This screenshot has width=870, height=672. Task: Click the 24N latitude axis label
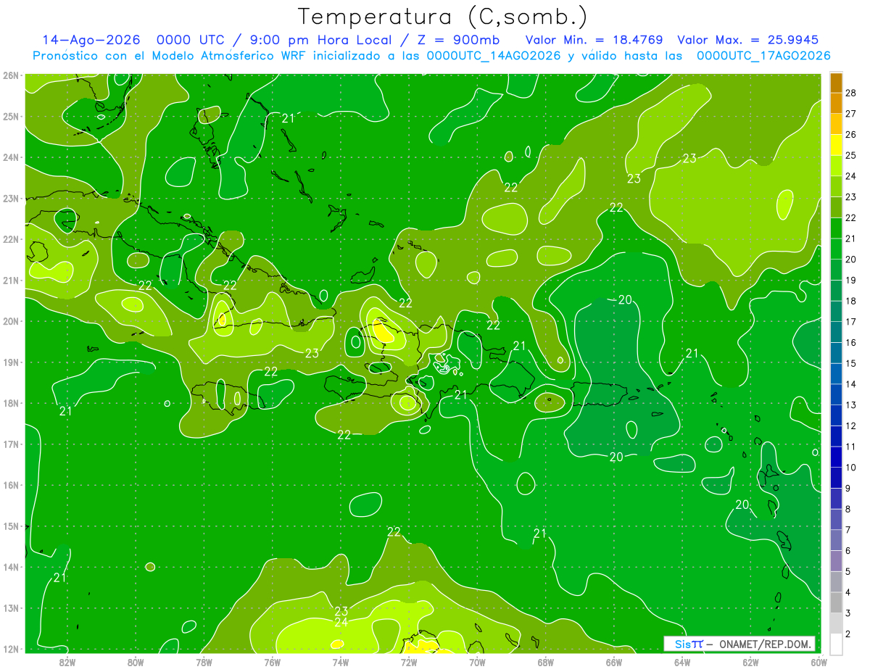(11, 157)
